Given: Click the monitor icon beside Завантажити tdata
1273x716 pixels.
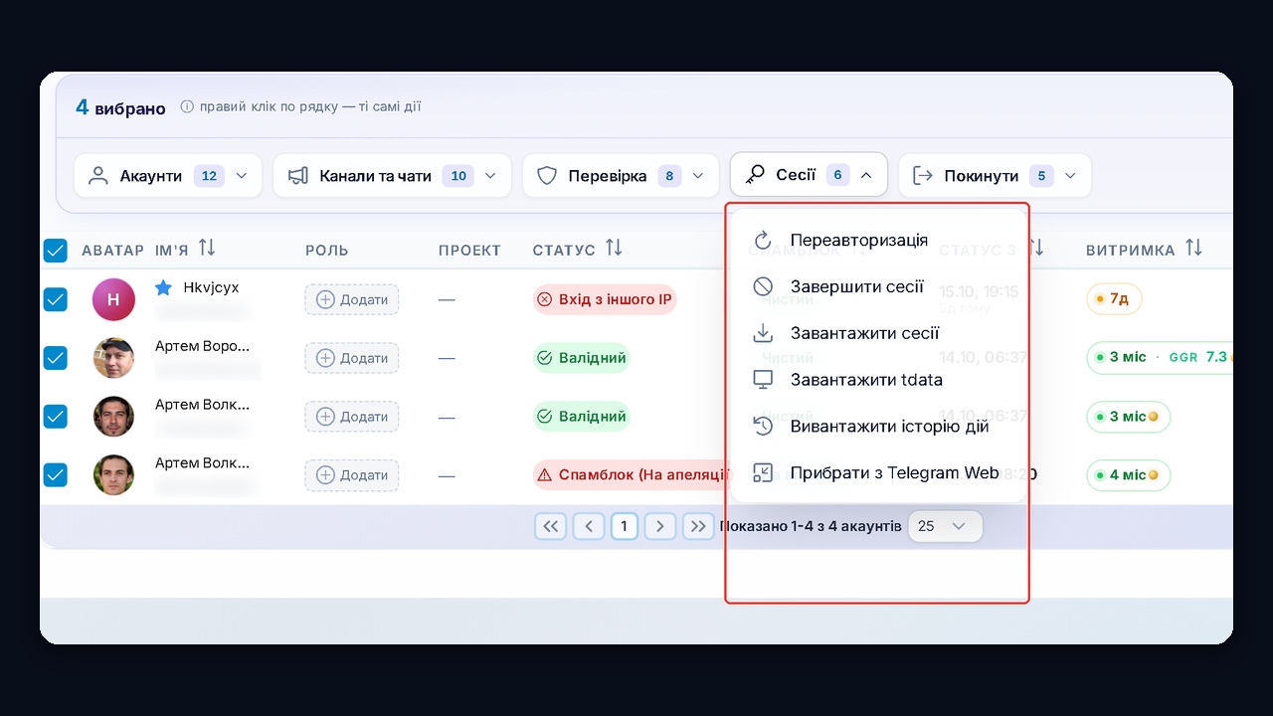Looking at the screenshot, I should [x=763, y=380].
